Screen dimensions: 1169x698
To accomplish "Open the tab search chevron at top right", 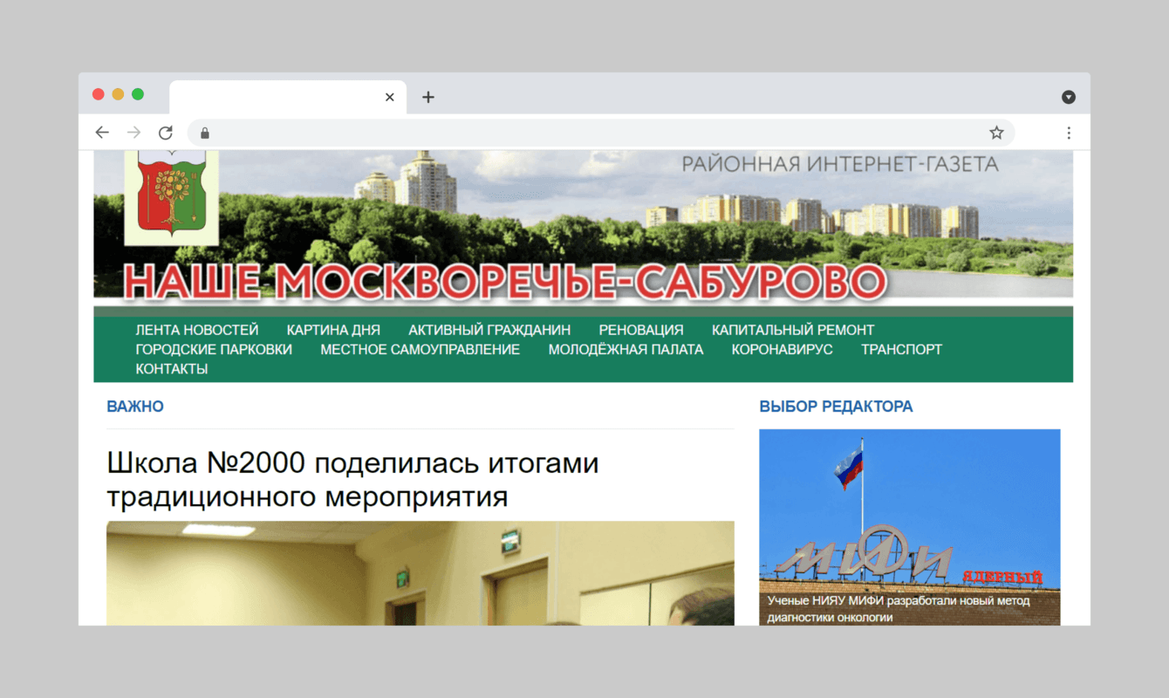I will tap(1068, 97).
